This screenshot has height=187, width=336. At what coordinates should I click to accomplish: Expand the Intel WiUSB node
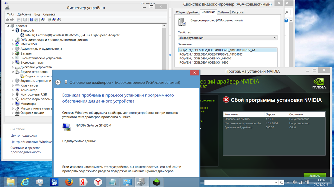point(13,44)
